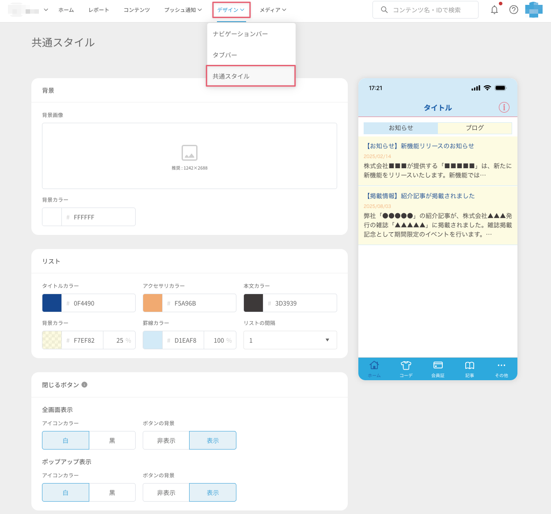Open the user account avatar
Image resolution: width=551 pixels, height=514 pixels.
534,10
